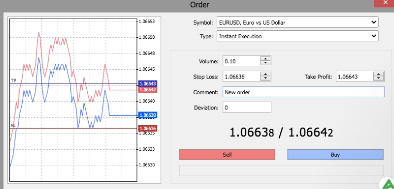Click the 1.06645 price axis label
This screenshot has height=189, width=394.
pos(147,69)
